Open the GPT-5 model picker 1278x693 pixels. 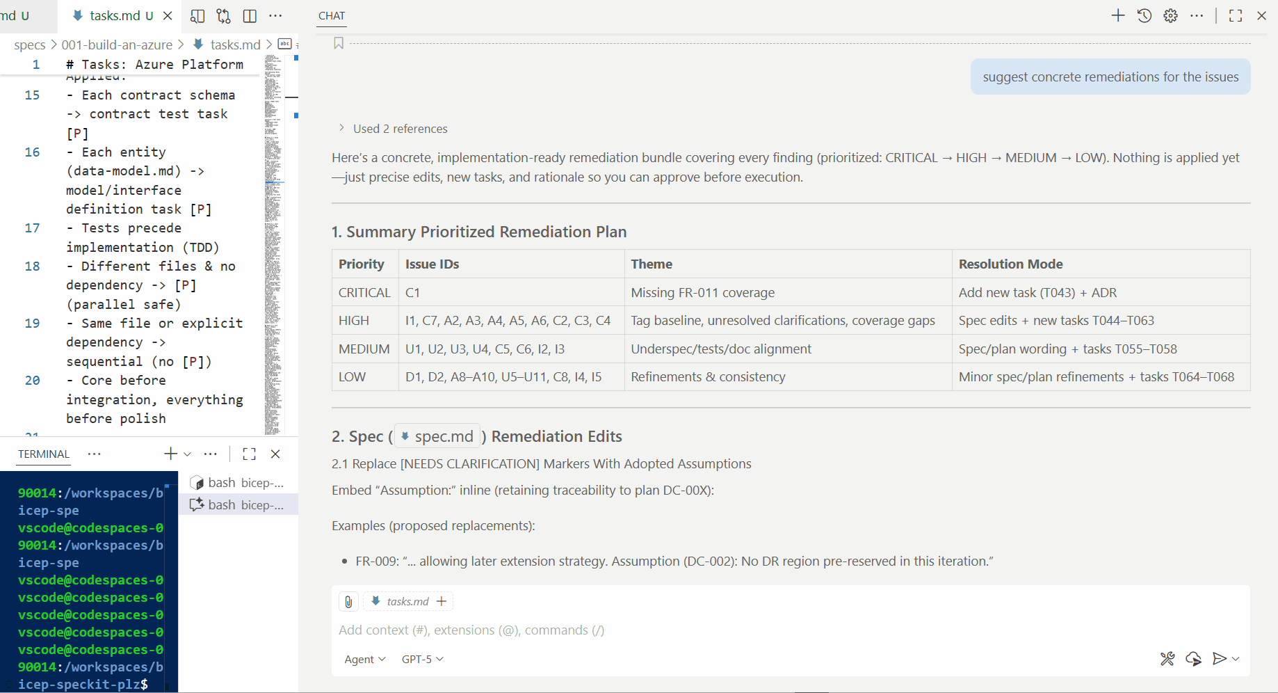coord(422,660)
